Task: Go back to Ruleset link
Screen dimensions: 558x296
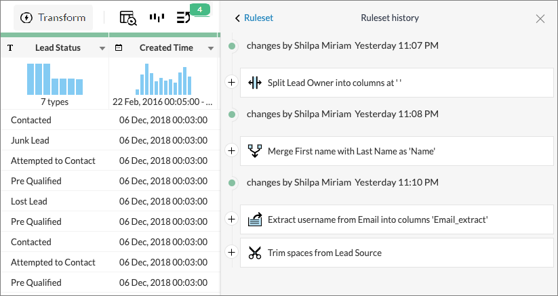Action: coord(254,18)
